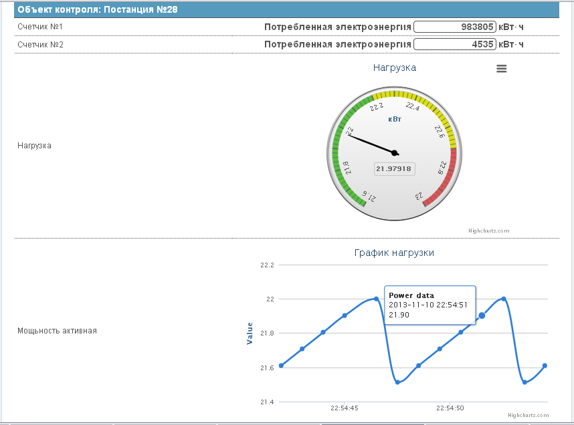574x425 pixels.
Task: Click the 'График нагрузки' chart title
Action: pyautogui.click(x=394, y=253)
